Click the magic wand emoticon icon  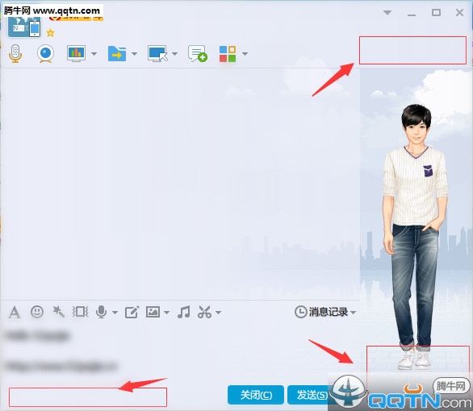coord(59,312)
